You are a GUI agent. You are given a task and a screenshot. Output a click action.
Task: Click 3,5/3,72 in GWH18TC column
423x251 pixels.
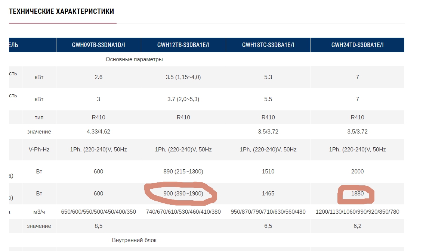click(268, 132)
